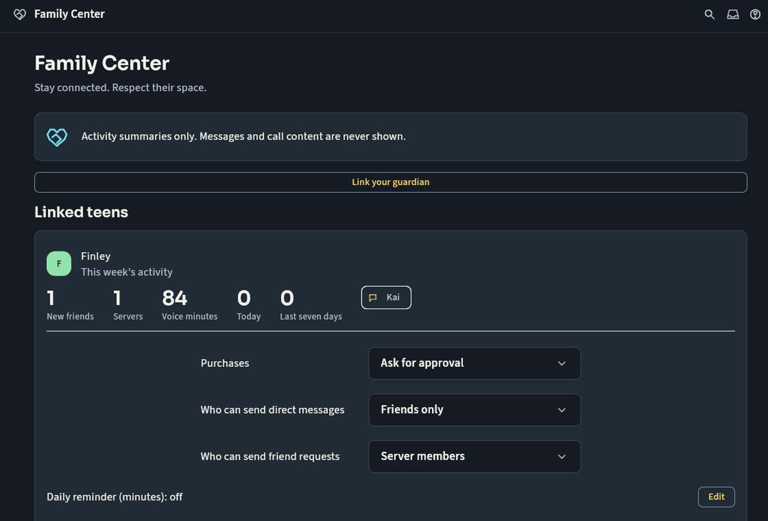This screenshot has height=521, width=768.
Task: Click the Today activity stat
Action: (248, 305)
